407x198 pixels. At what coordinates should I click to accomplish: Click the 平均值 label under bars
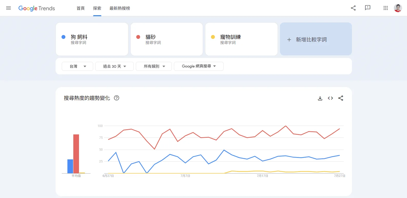click(76, 176)
